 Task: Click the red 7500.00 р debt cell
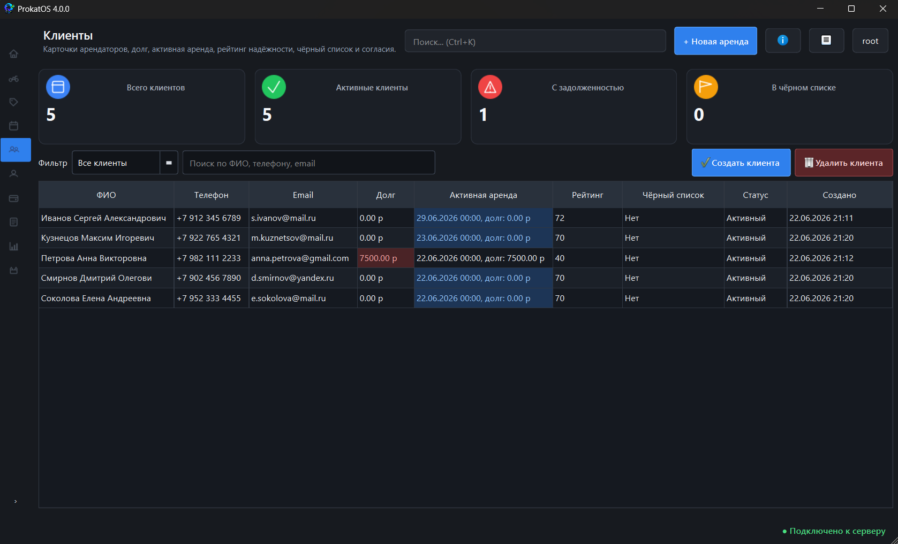[x=386, y=258]
